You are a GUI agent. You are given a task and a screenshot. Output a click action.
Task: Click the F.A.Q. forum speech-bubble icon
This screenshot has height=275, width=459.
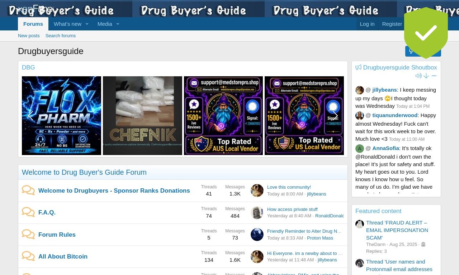point(28,212)
